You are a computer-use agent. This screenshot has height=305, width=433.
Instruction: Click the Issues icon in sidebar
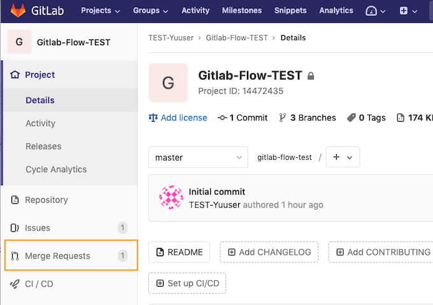coord(15,228)
